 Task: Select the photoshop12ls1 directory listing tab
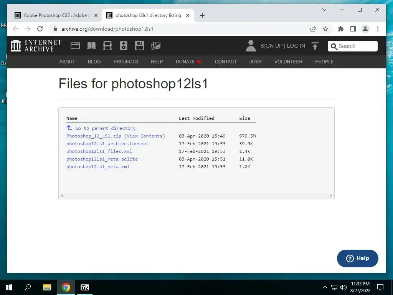tap(148, 15)
